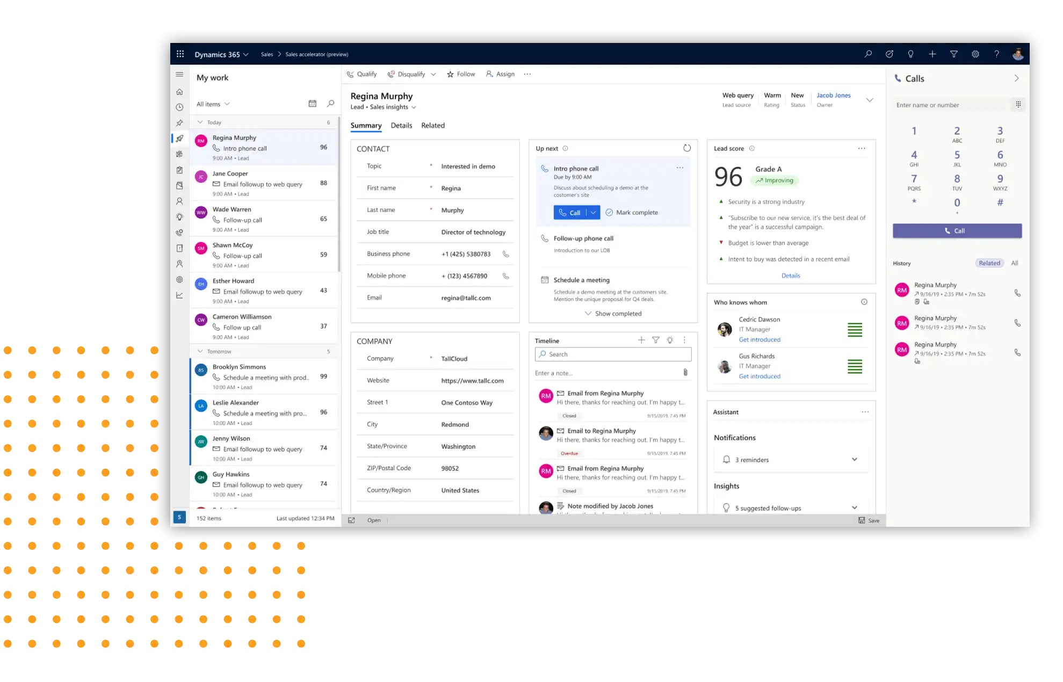Screen dimensions: 1063x682
Task: Click the search icon in My work header
Action: click(330, 104)
